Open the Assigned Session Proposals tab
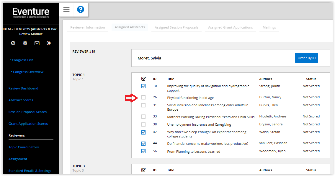This screenshot has height=176, width=335. 177,27
